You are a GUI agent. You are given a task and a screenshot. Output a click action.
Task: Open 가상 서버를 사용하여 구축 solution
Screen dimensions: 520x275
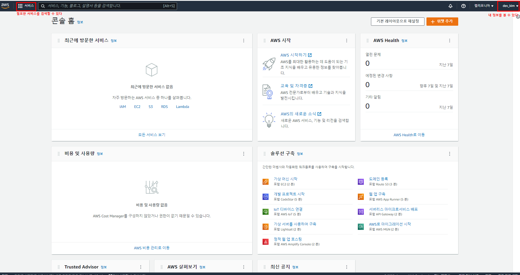point(295,224)
